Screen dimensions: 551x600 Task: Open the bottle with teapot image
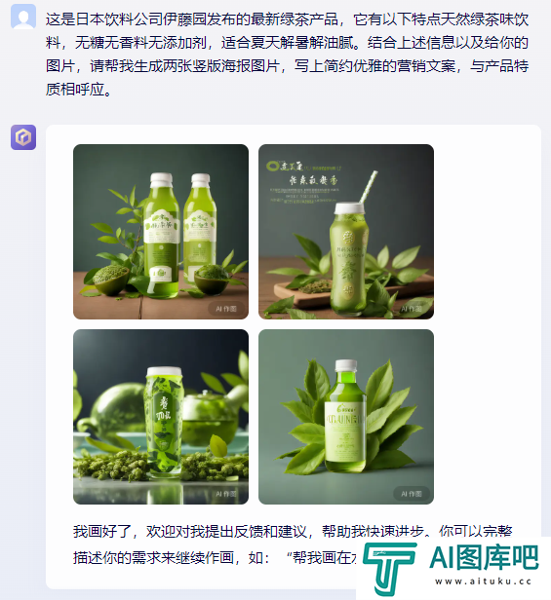[x=161, y=417]
